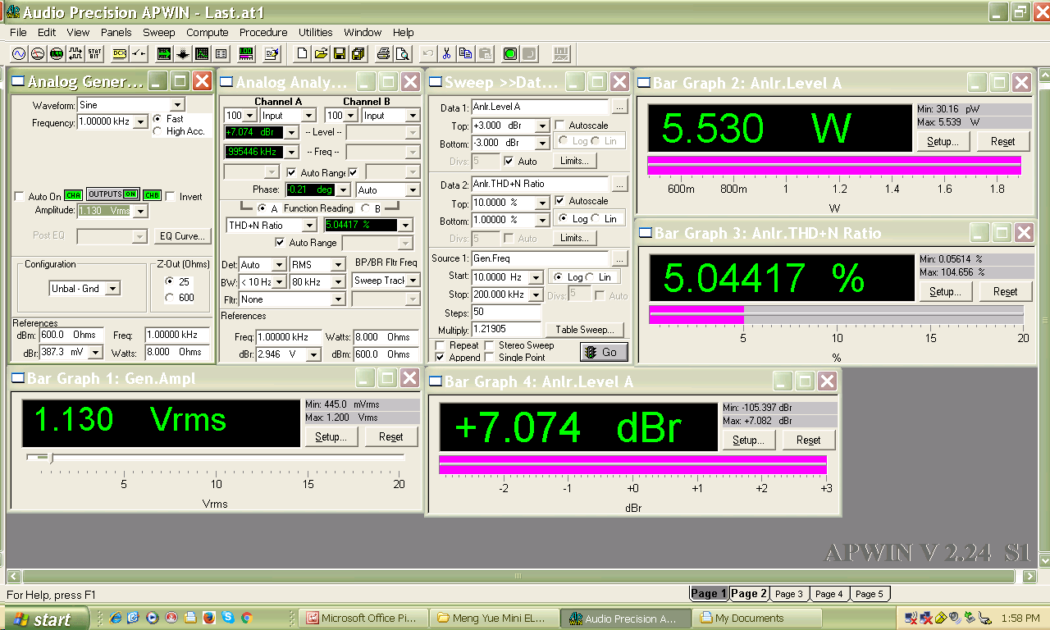This screenshot has height=630, width=1050.
Task: Start sweep with green Go toolbar icon
Action: [509, 53]
